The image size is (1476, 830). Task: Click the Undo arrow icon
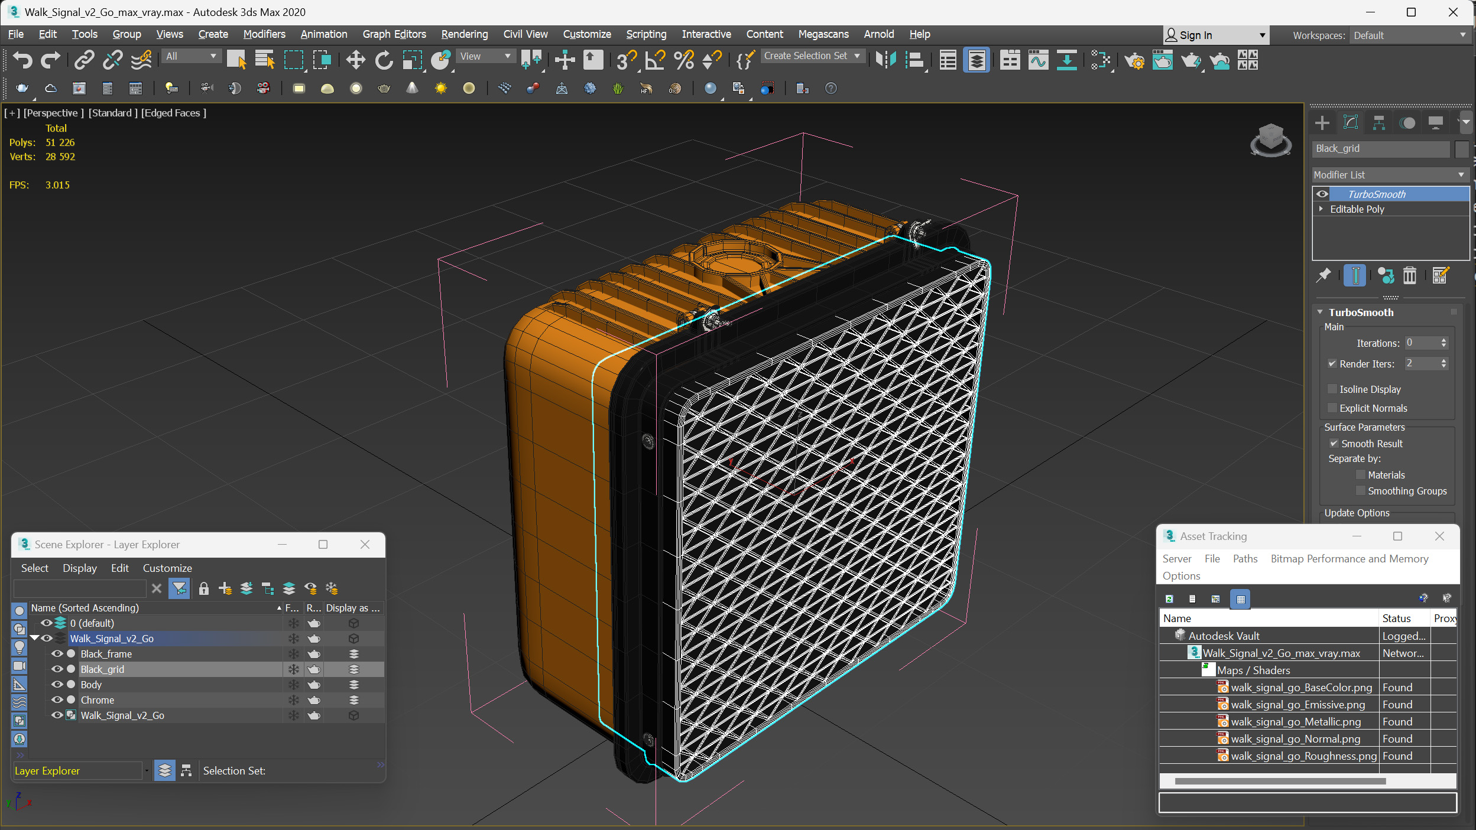pyautogui.click(x=22, y=60)
